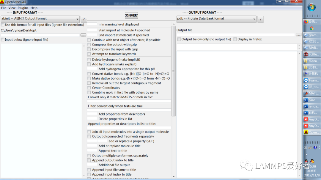Enable 'Use this format for all input files'
The image size is (321, 180).
tap(3, 25)
